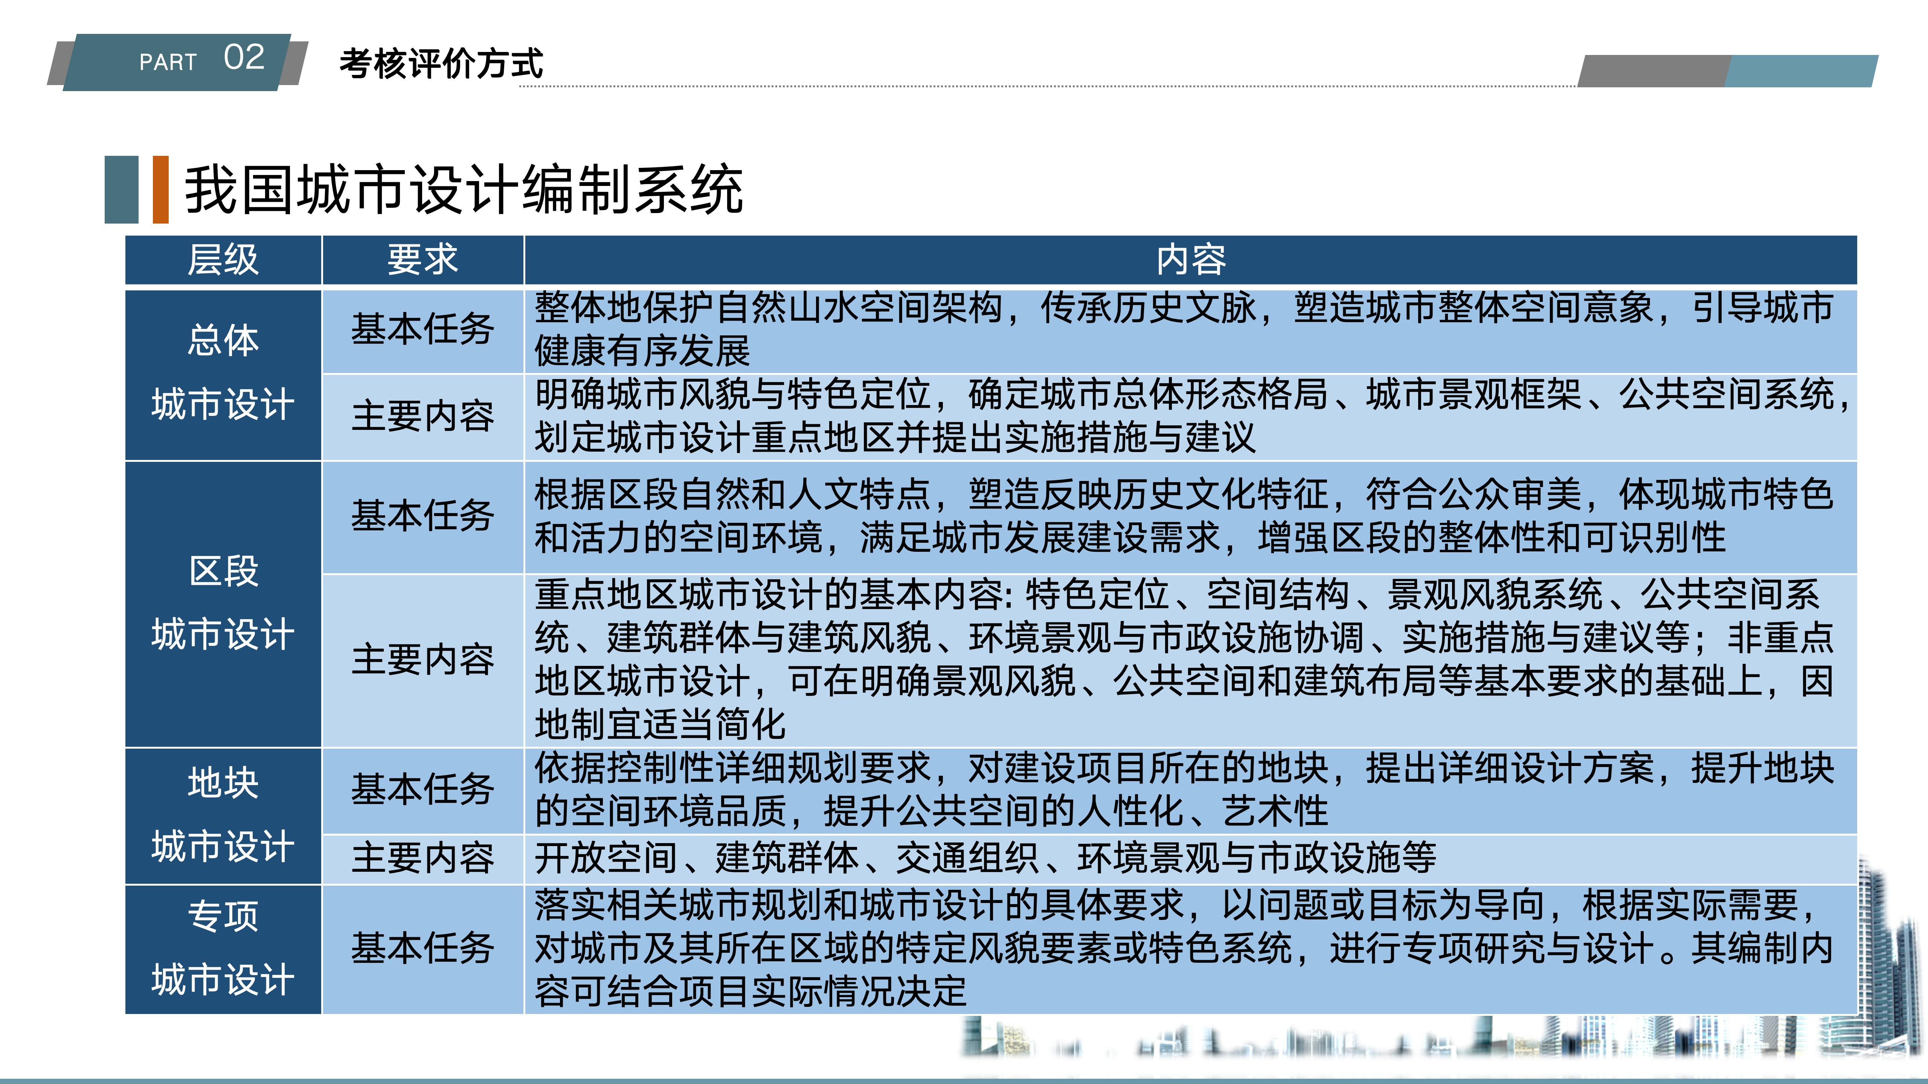The width and height of the screenshot is (1928, 1084).
Task: Click the text starting 落实相关城市规划
Action: pos(1182,948)
